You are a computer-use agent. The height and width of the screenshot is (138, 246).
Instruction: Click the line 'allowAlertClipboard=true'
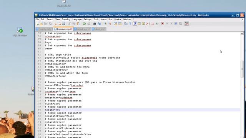[x=63, y=128]
